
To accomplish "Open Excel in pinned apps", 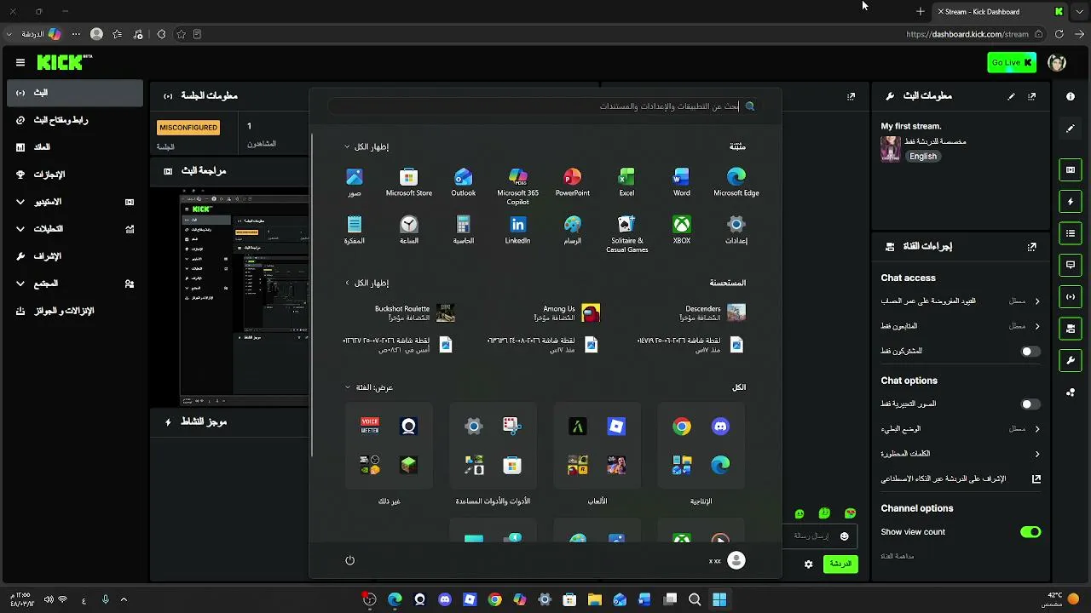I will click(626, 182).
